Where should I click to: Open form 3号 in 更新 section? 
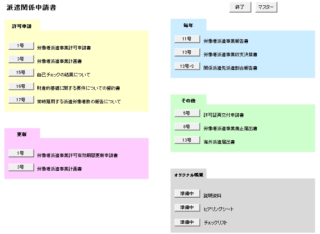pyautogui.click(x=21, y=167)
